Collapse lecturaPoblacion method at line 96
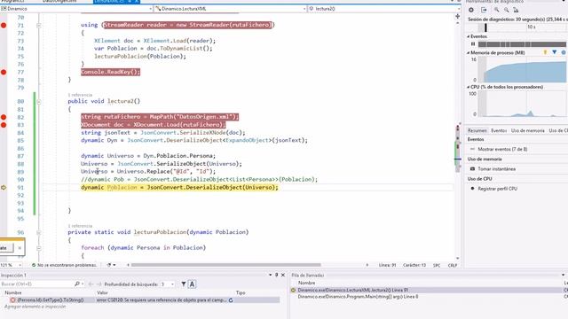 (38, 232)
